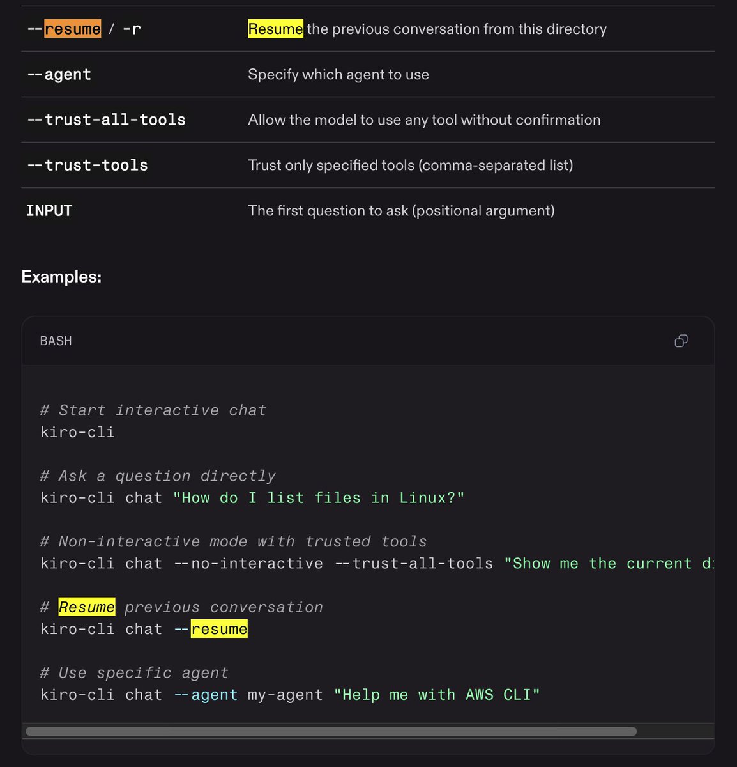Click "Specify which agent to use" description

338,74
